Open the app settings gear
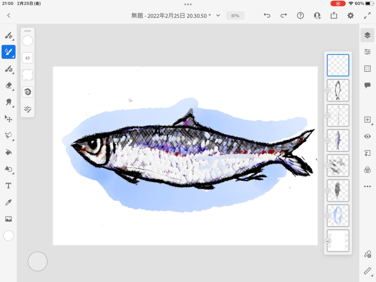The image size is (376, 282). [x=351, y=15]
